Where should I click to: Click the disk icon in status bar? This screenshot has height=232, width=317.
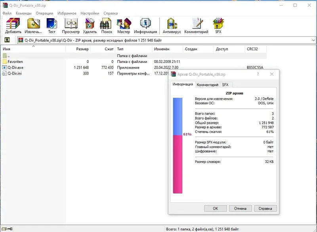point(4,229)
